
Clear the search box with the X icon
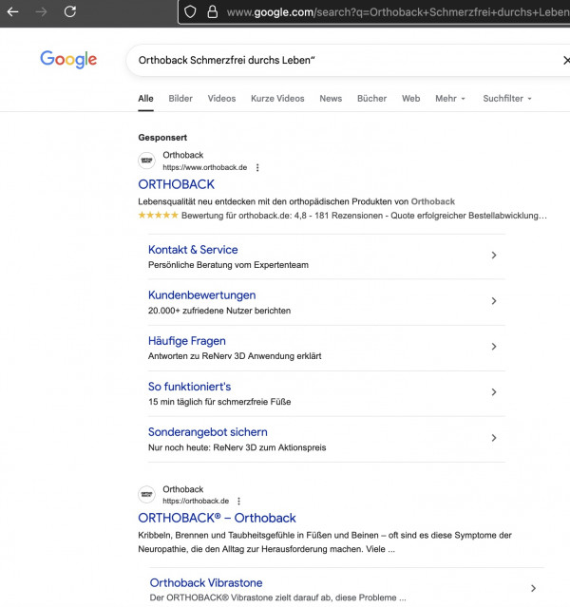566,60
